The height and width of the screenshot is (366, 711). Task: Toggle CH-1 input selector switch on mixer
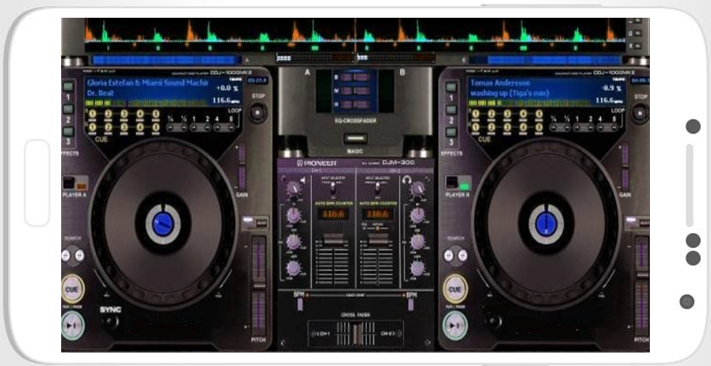333,188
